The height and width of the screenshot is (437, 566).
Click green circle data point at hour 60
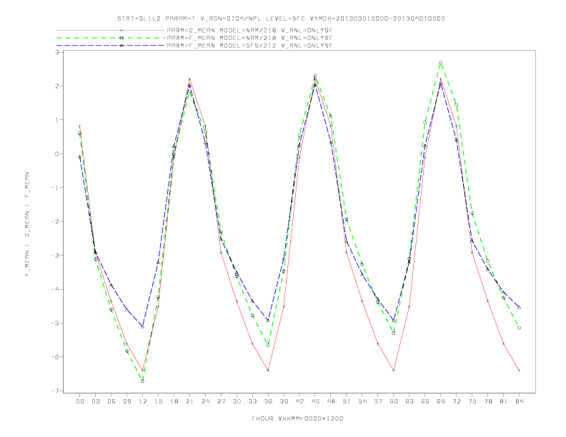[x=394, y=333]
